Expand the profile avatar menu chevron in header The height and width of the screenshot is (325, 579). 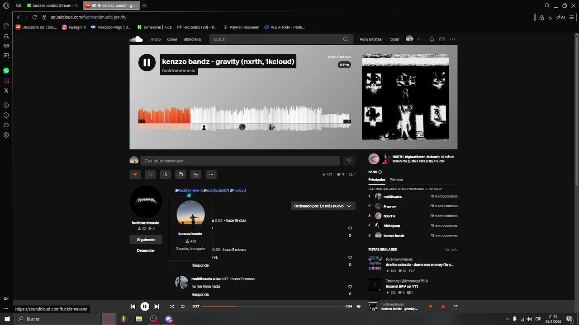coord(419,39)
